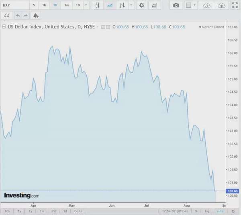The height and width of the screenshot is (215, 241).
Task: Select the 1M interval
Action: coord(67,5)
